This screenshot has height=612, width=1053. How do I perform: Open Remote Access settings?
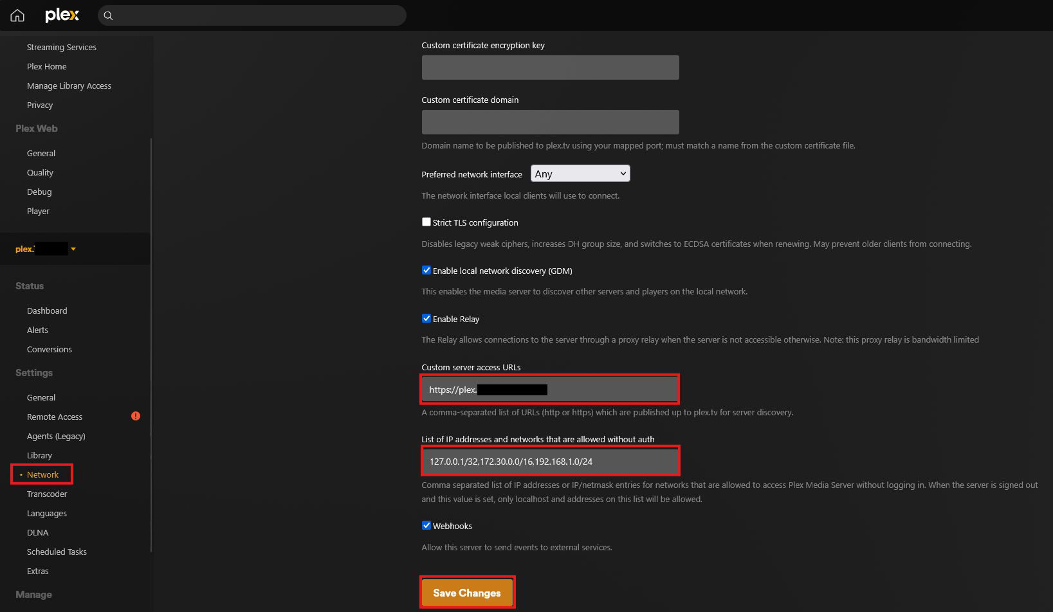[x=55, y=417]
